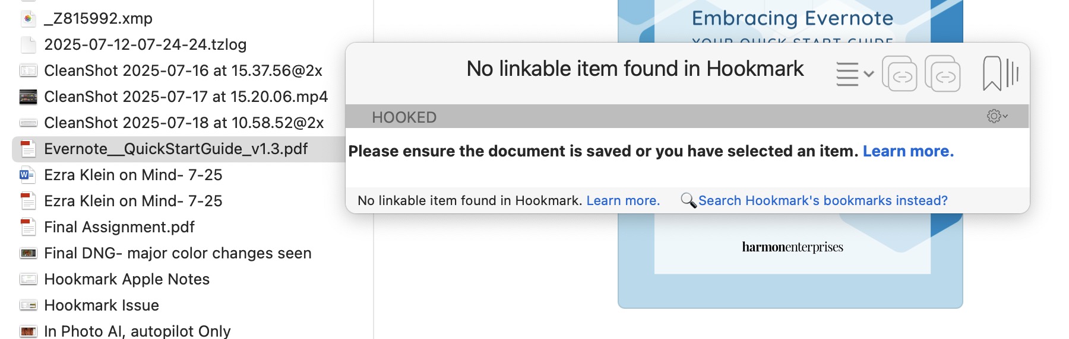Click the Evernote guide preview thumbnail
Viewport: 1069px width, 339px height.
(x=790, y=261)
